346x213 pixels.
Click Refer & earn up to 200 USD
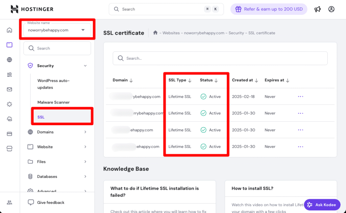[269, 9]
